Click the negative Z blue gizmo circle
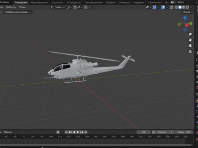 (x=185, y=30)
